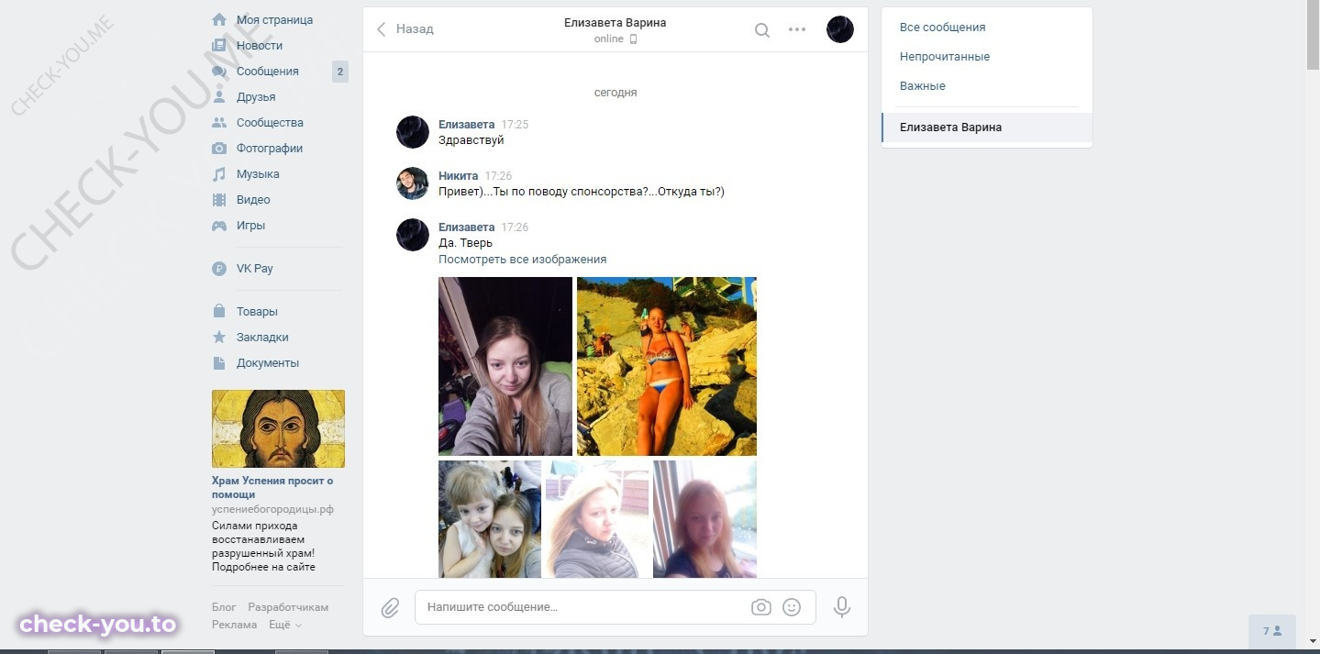
Task: Expand the Ещё footer dropdown
Action: click(x=284, y=625)
